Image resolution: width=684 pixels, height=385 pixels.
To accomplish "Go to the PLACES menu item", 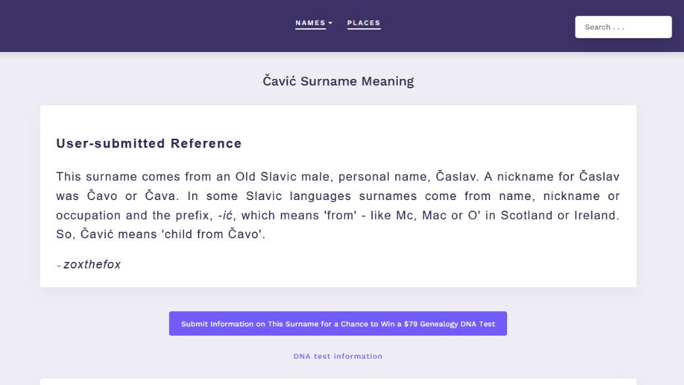I will tap(364, 23).
